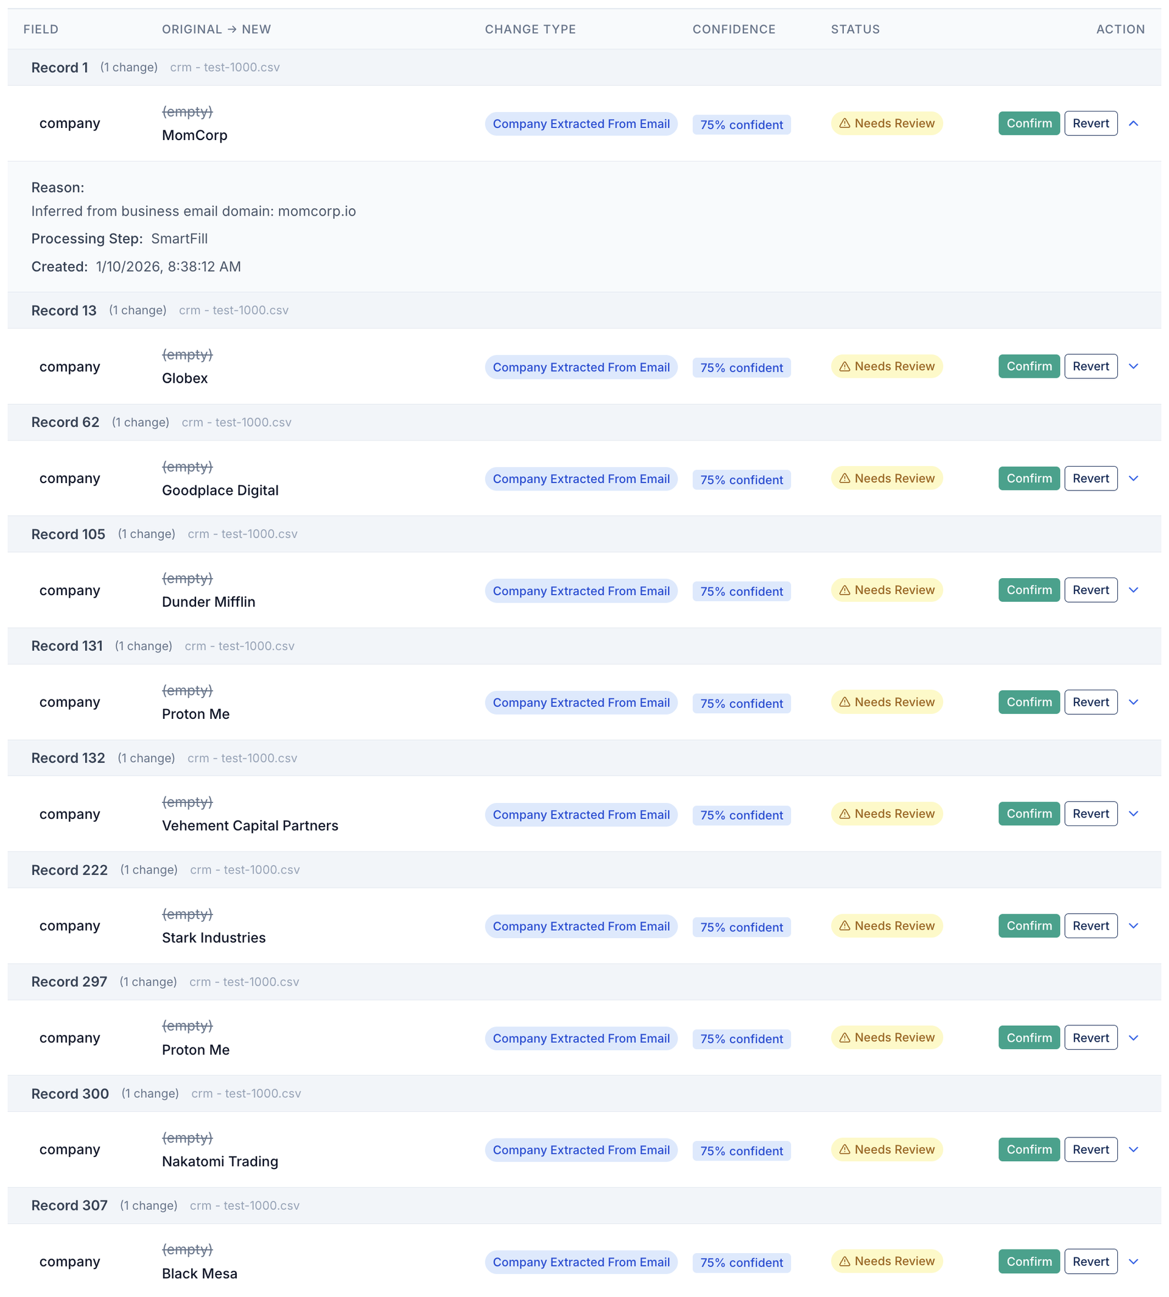Revert the Nakatomi Trading change
Screen dimensions: 1169x1297
(1090, 1150)
